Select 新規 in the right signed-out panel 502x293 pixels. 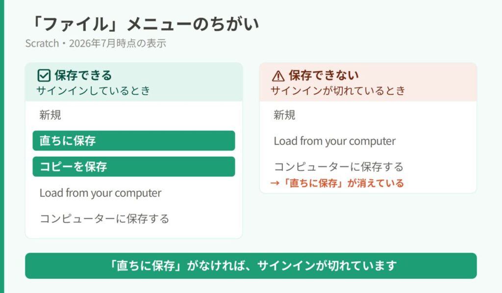tap(284, 115)
